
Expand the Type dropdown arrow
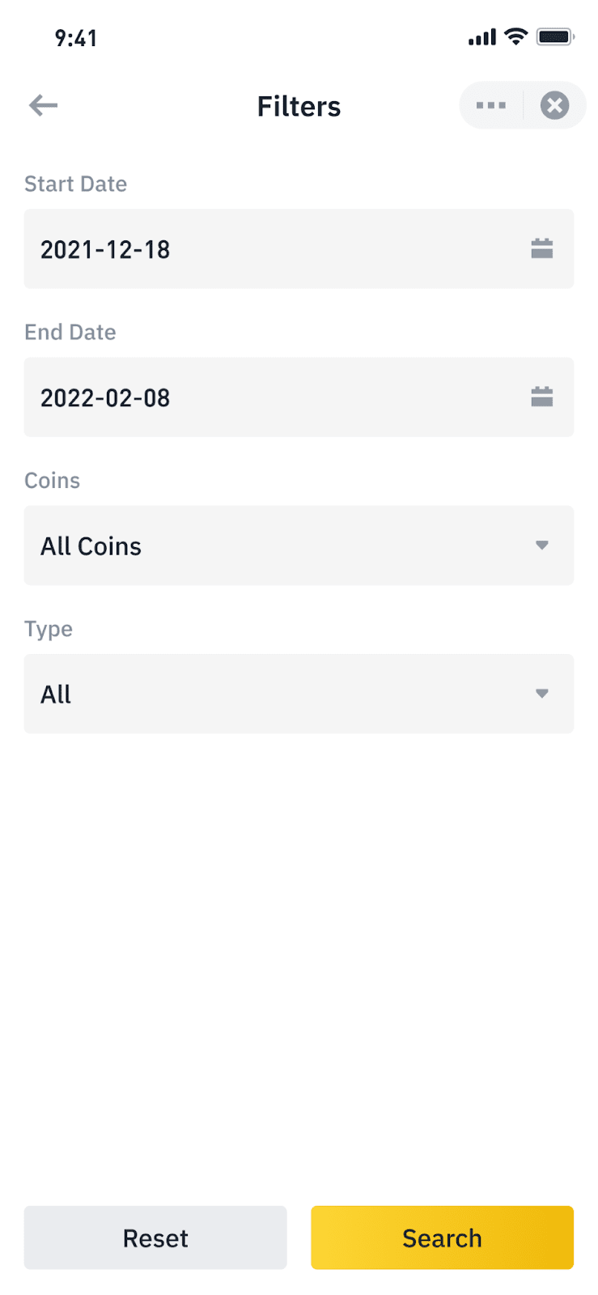[541, 694]
